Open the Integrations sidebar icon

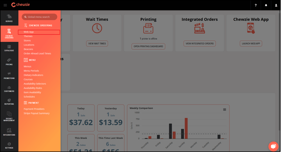pos(9,132)
